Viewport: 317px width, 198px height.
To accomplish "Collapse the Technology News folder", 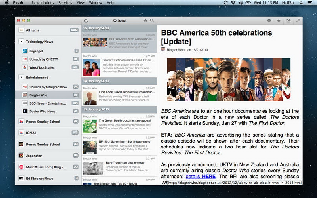I will tap(21, 42).
